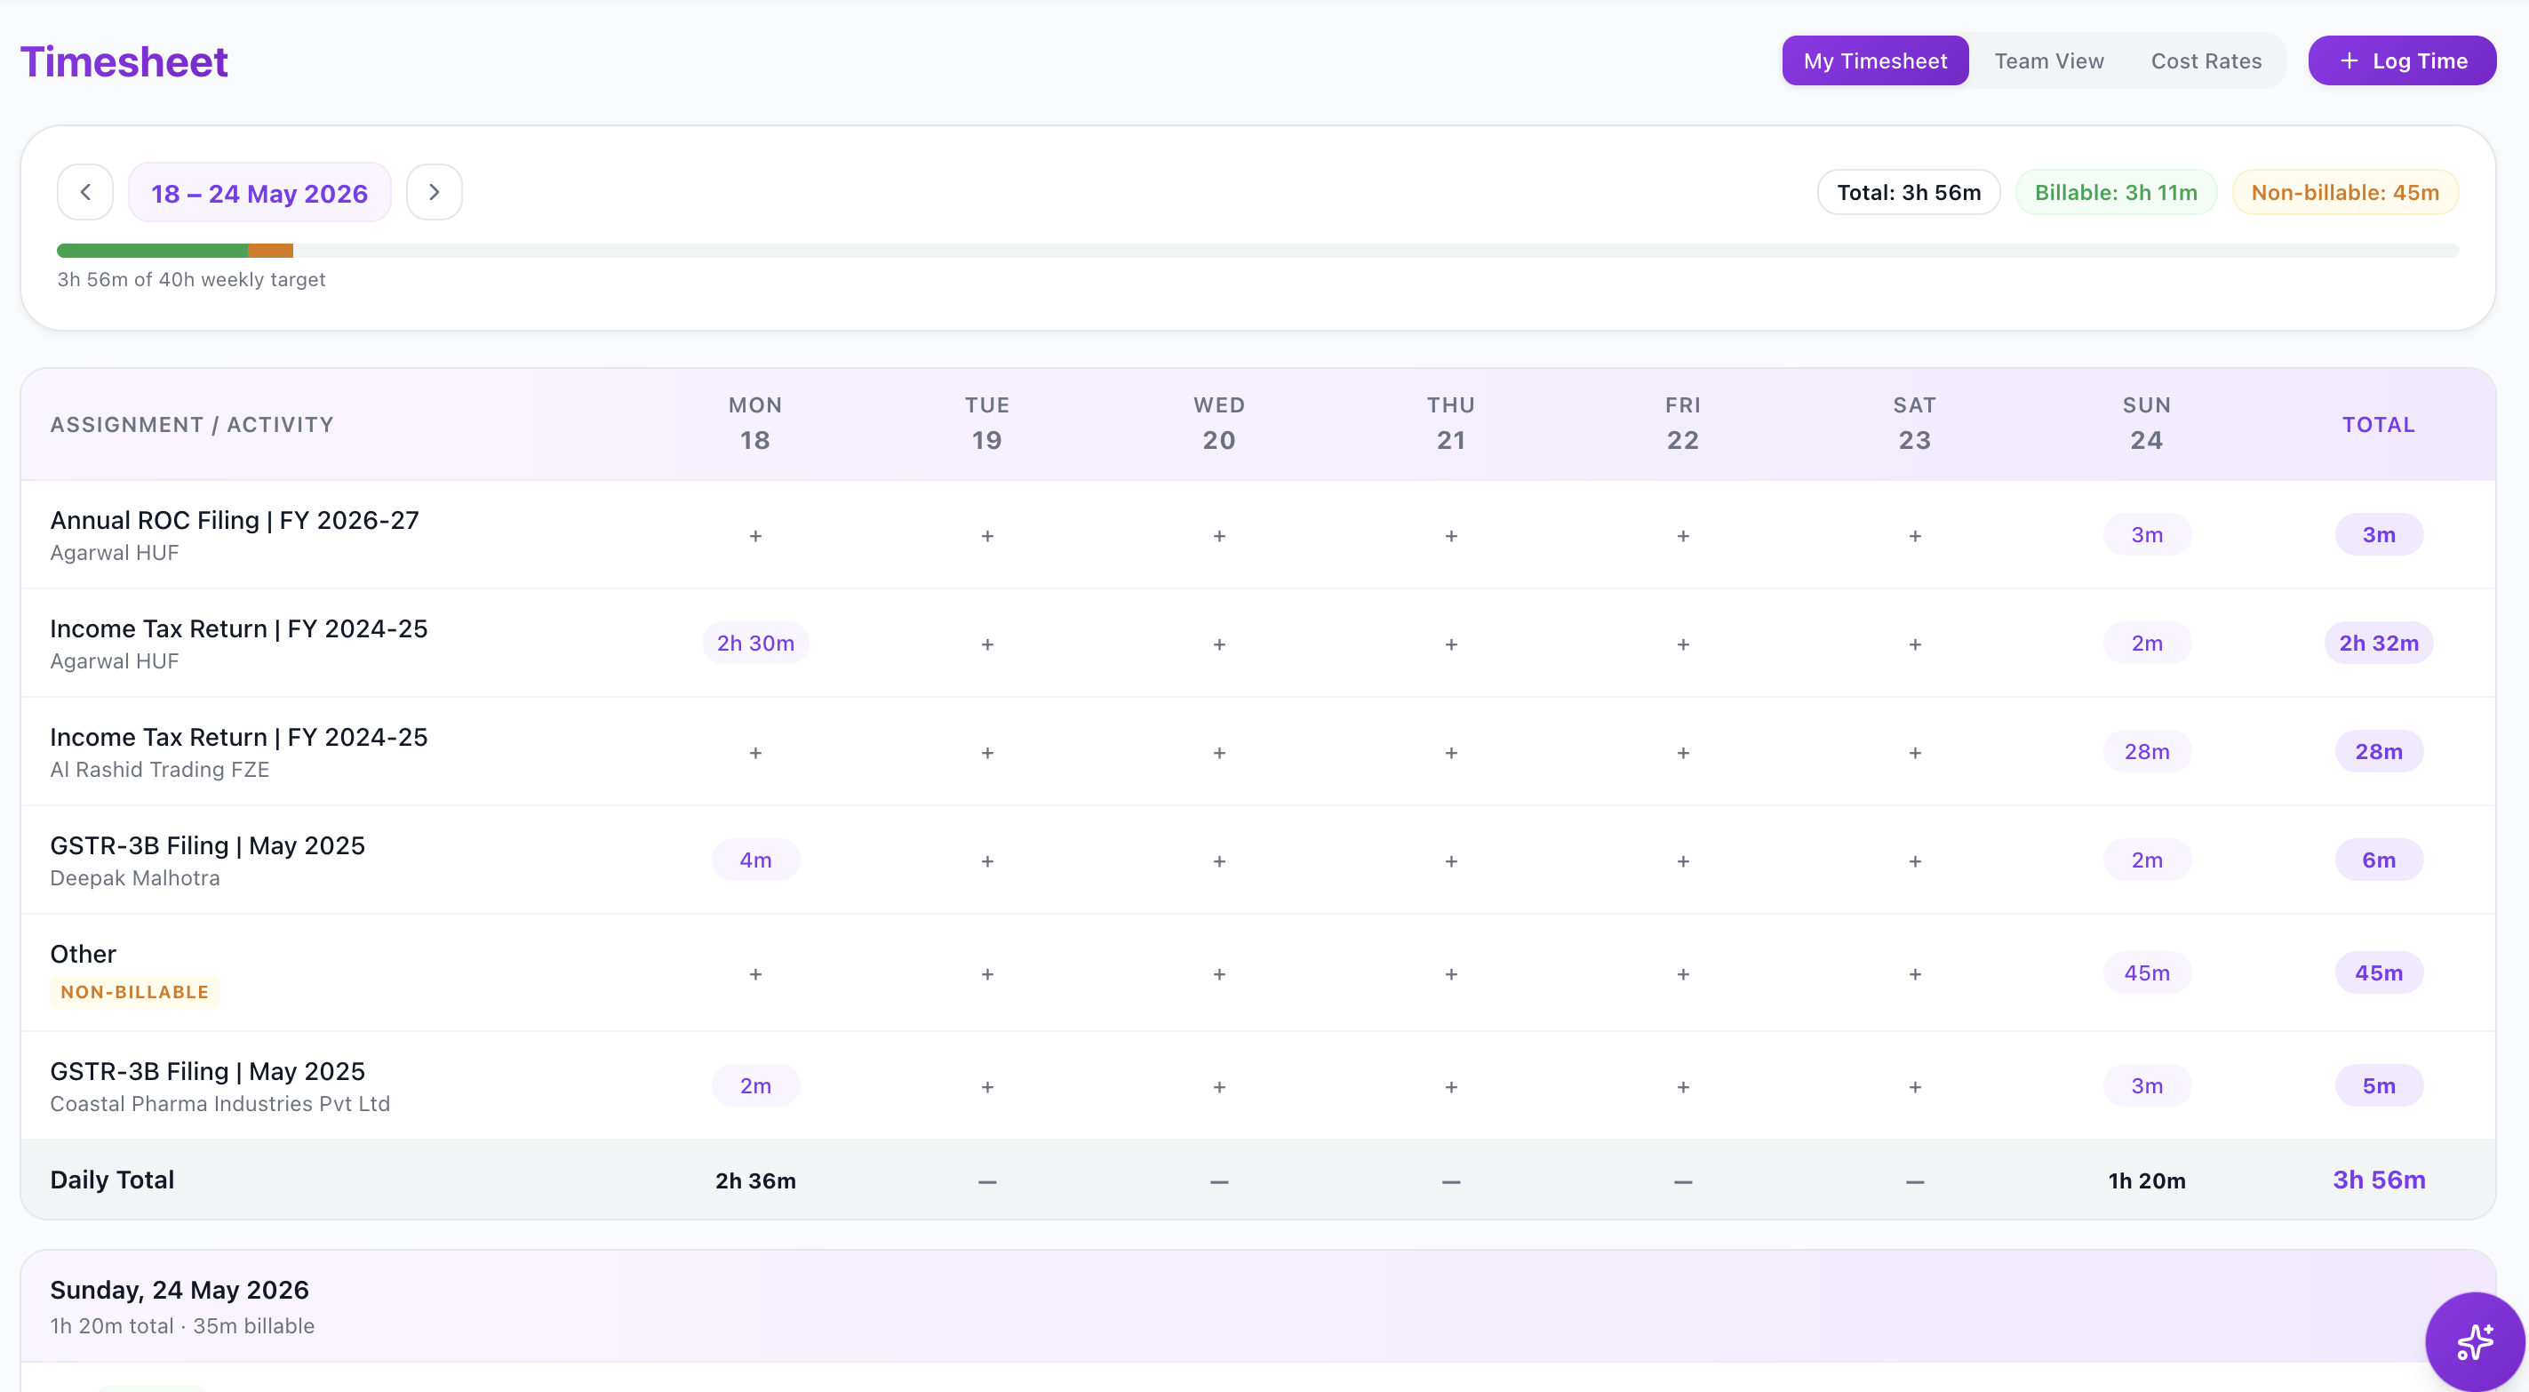Click the Coastal Pharma Industries Pvt Ltd client name

219,1103
